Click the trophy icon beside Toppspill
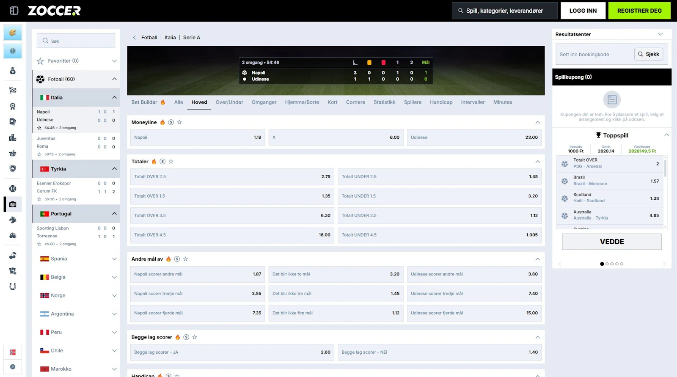This screenshot has width=677, height=377. [x=598, y=135]
